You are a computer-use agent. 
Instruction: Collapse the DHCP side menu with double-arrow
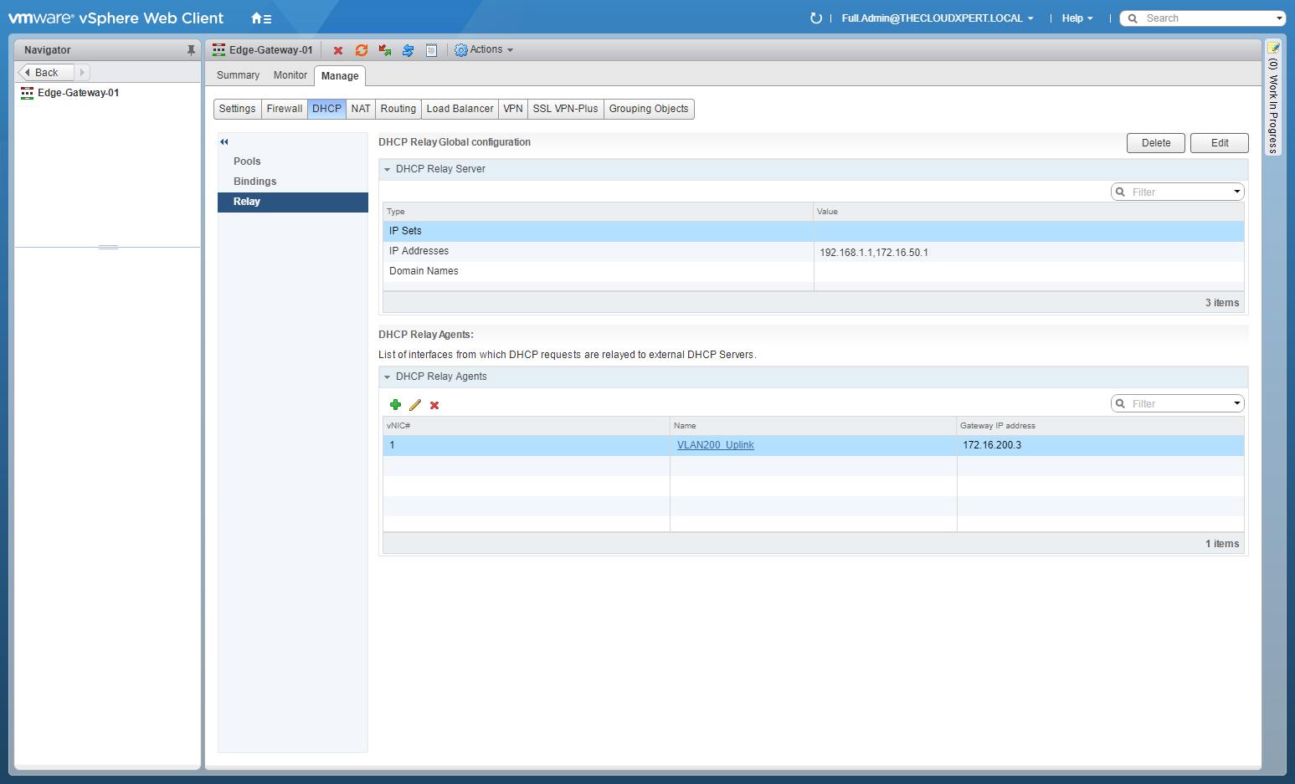(224, 142)
